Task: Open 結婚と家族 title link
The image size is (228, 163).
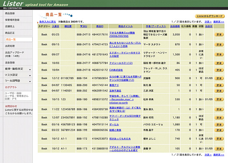Action: point(115,130)
